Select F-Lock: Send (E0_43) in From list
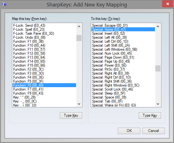This screenshot has height=143, width=174. (x=44, y=25)
